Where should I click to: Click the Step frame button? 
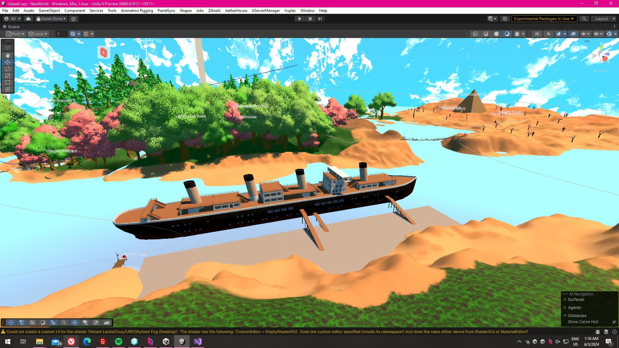[x=320, y=19]
